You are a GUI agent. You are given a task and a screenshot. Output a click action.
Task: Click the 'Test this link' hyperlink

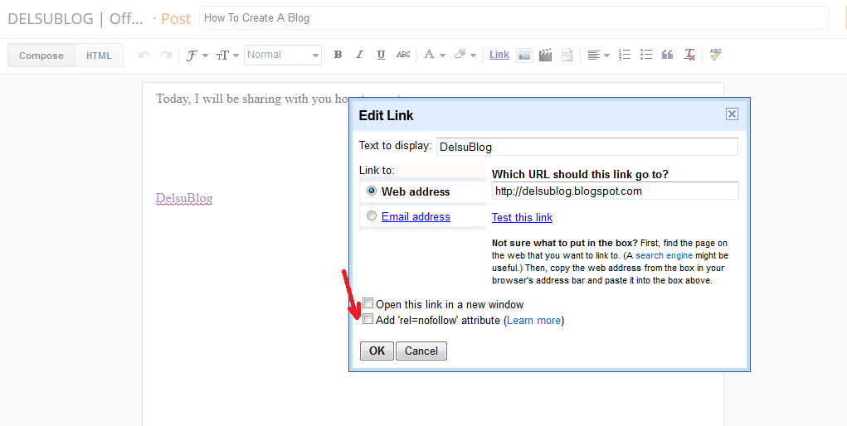[522, 217]
